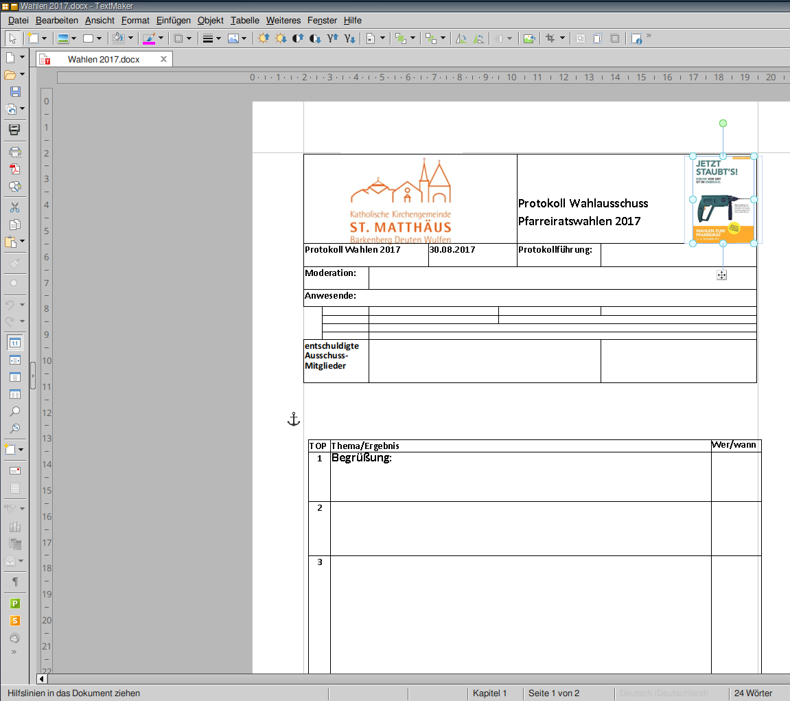
Task: Click the horizontal scrollbar left arrow
Action: [42, 679]
